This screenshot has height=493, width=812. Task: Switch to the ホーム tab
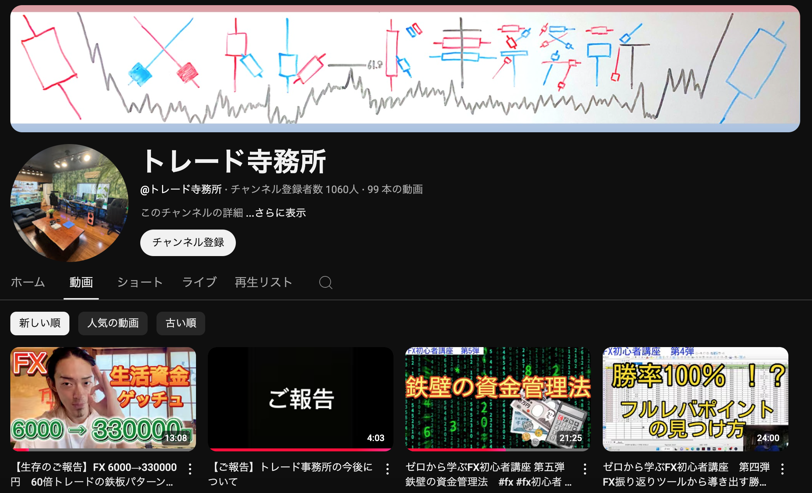[28, 283]
